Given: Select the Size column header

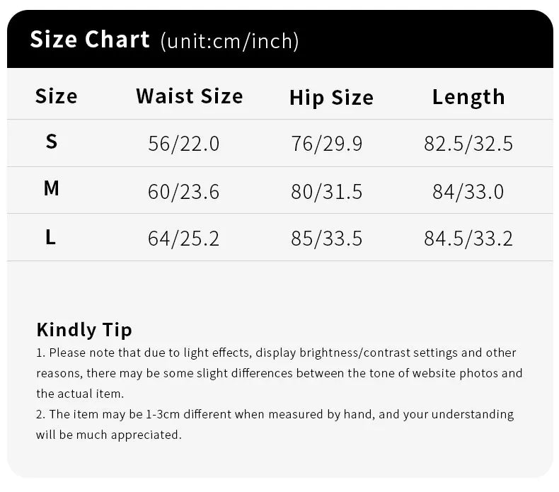Looking at the screenshot, I should (57, 96).
